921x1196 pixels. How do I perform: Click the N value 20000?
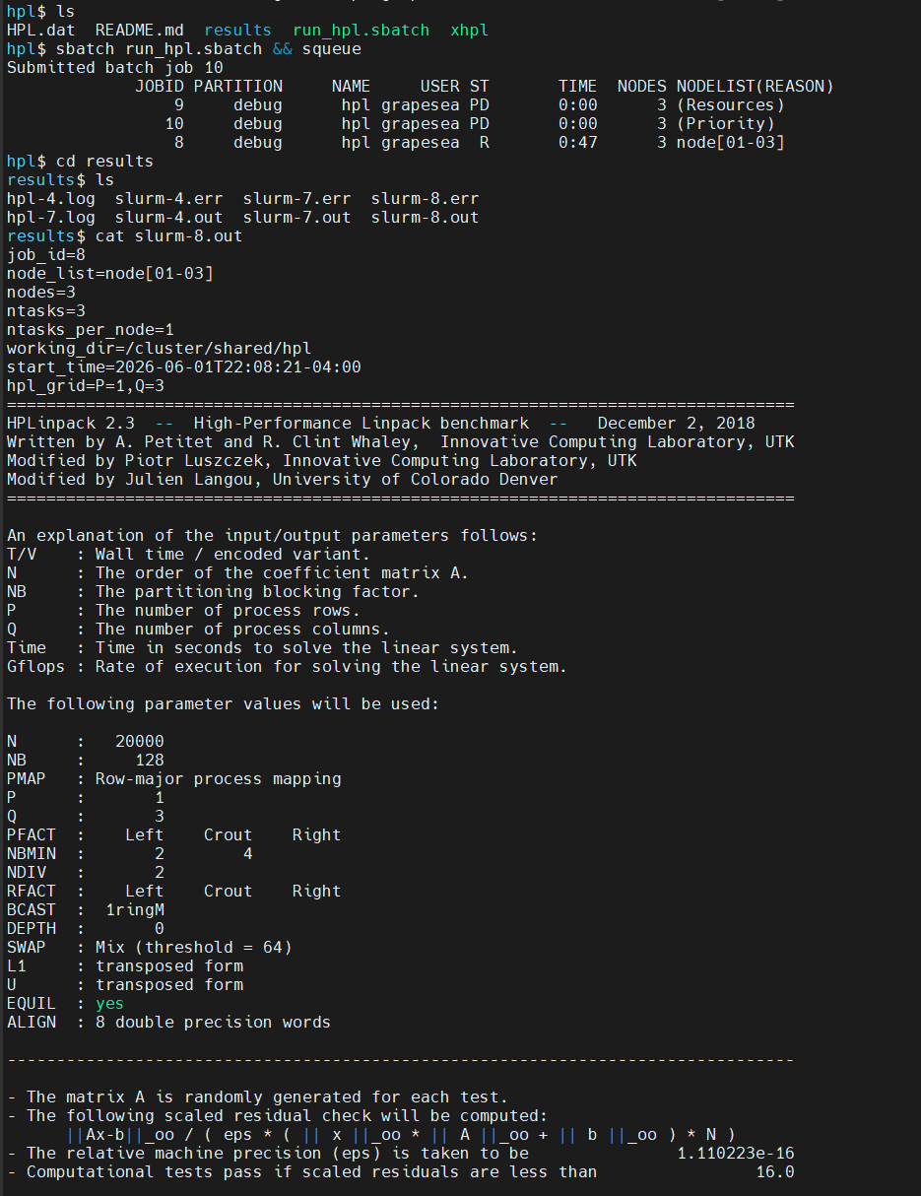point(140,742)
